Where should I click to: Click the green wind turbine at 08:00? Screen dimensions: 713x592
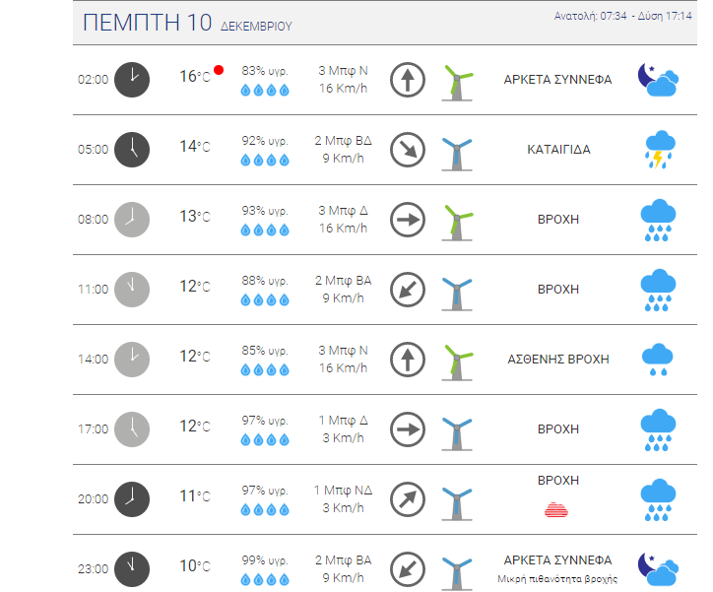coord(458,223)
